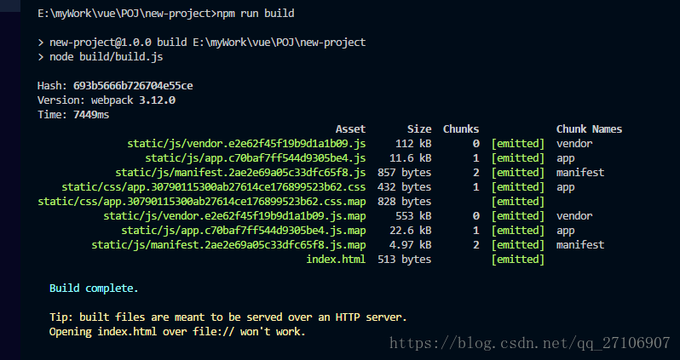Click the 'manifest' chunk name in 4.97 kB row
Image resolution: width=680 pixels, height=360 pixels.
point(580,245)
